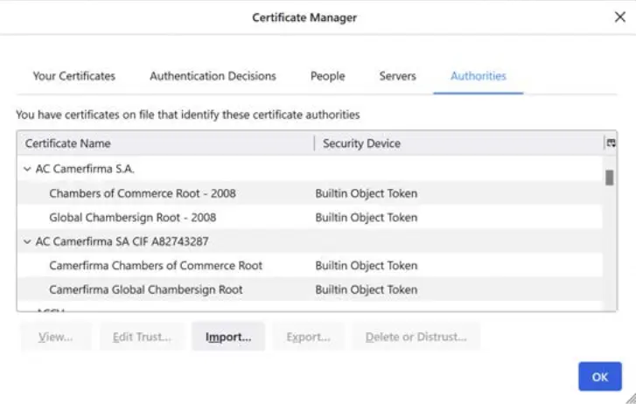
Task: Click the Delete or Distrust... button
Action: (416, 337)
